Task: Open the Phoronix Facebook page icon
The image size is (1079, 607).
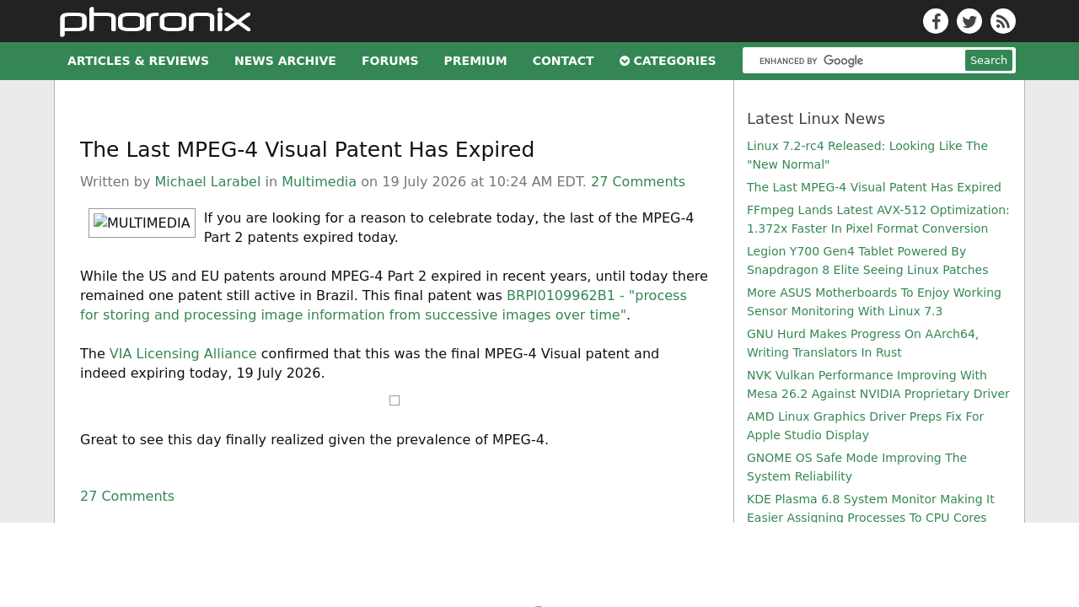Action: point(936,21)
